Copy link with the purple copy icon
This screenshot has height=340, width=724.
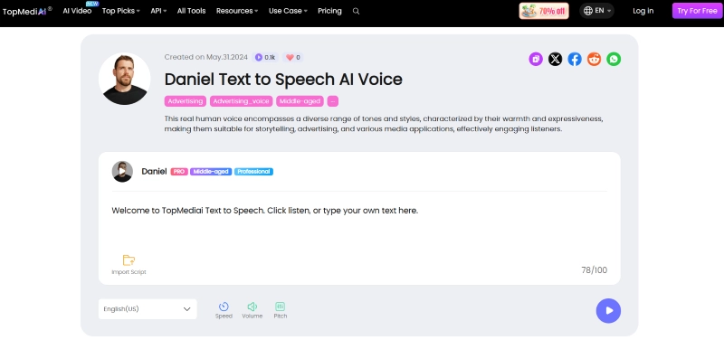pos(536,59)
